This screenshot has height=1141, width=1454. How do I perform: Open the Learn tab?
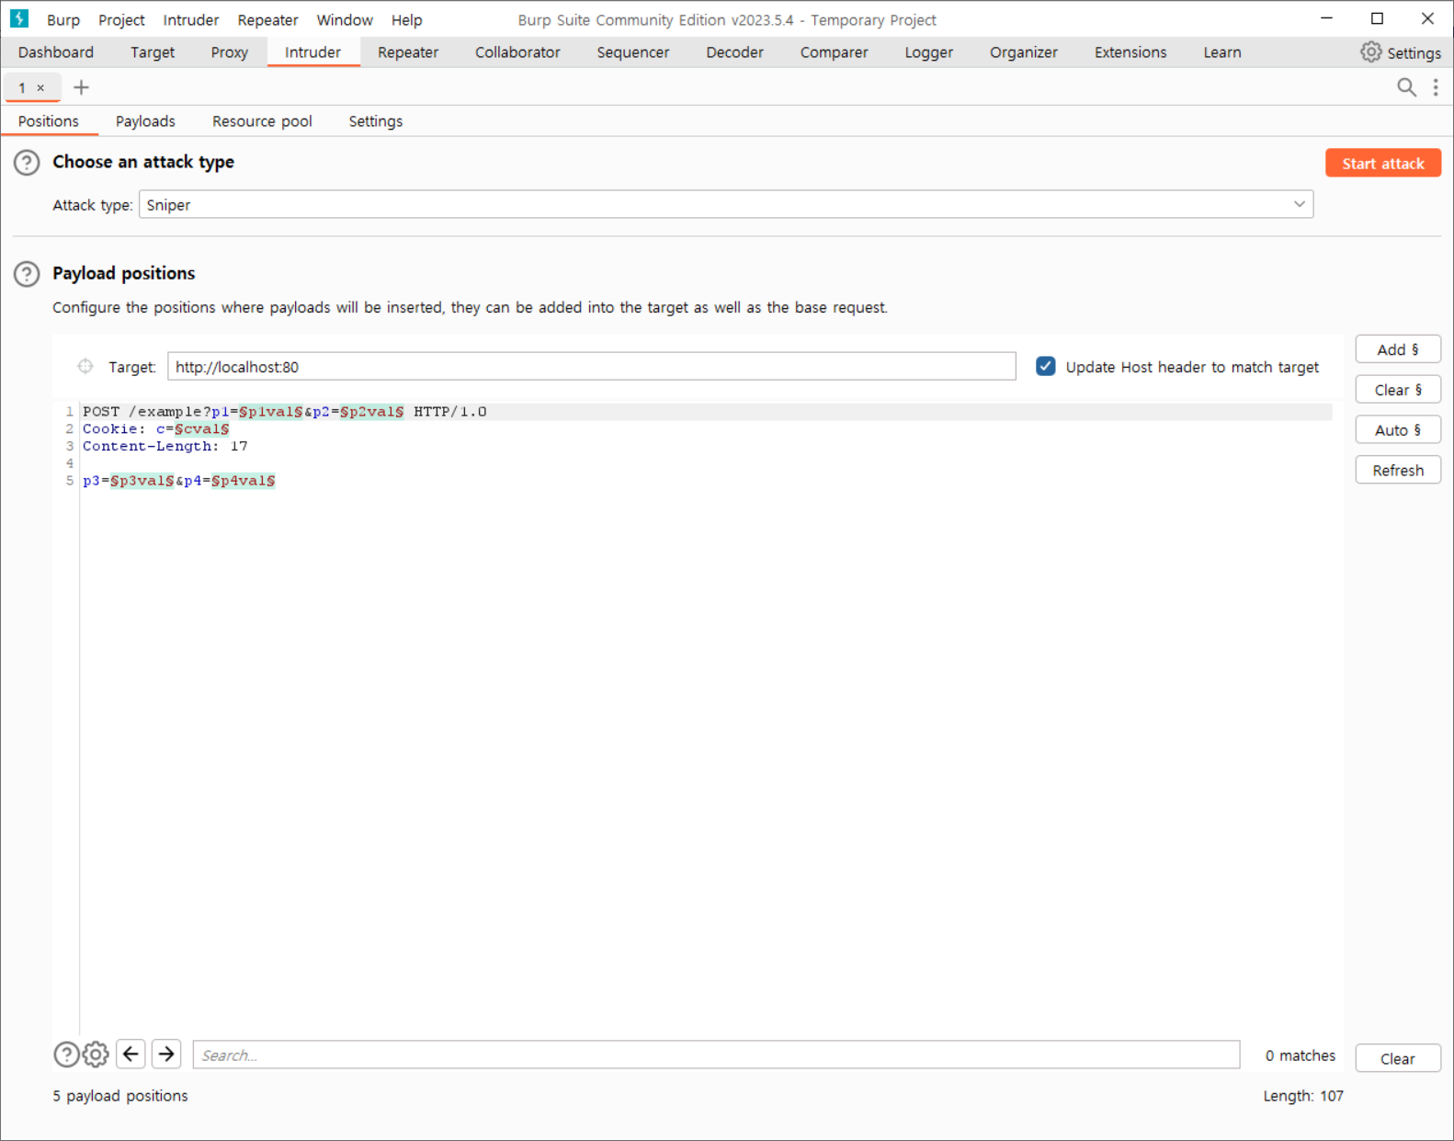coord(1222,52)
